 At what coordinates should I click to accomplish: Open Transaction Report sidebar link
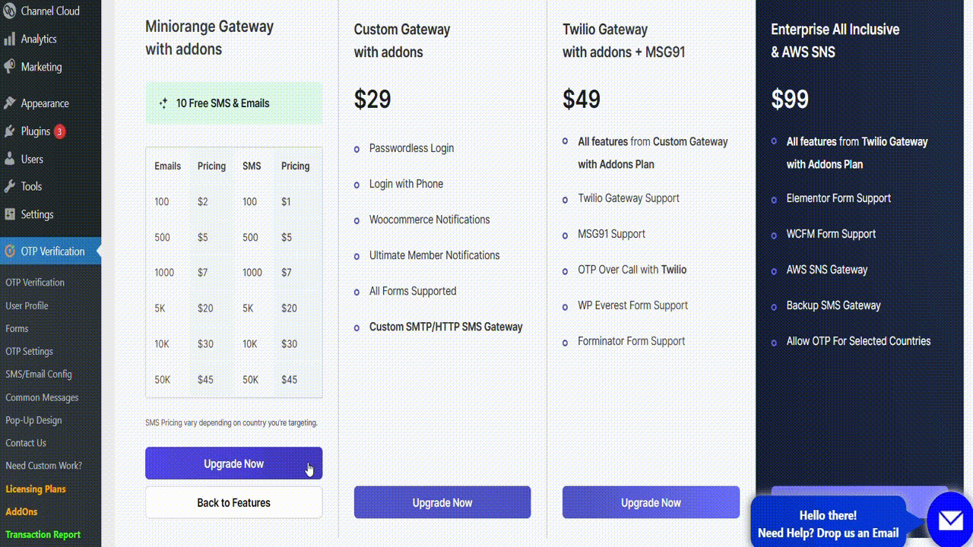pos(43,534)
